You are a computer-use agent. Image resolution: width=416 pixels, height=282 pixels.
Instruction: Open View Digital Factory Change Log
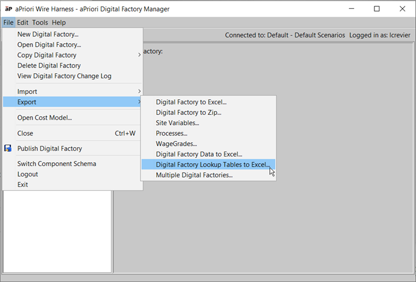pos(72,76)
